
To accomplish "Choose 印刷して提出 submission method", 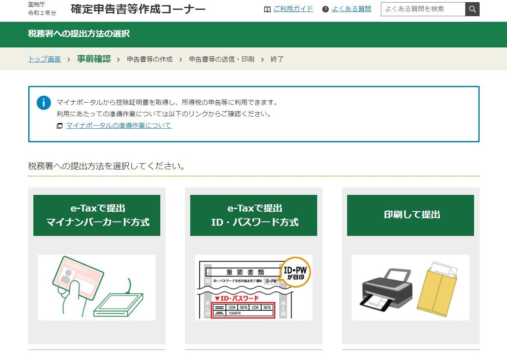I will pyautogui.click(x=410, y=215).
